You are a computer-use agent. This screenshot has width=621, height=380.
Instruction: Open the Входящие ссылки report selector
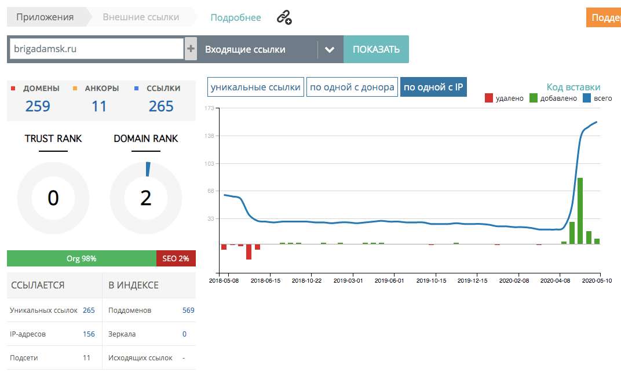[x=258, y=50]
